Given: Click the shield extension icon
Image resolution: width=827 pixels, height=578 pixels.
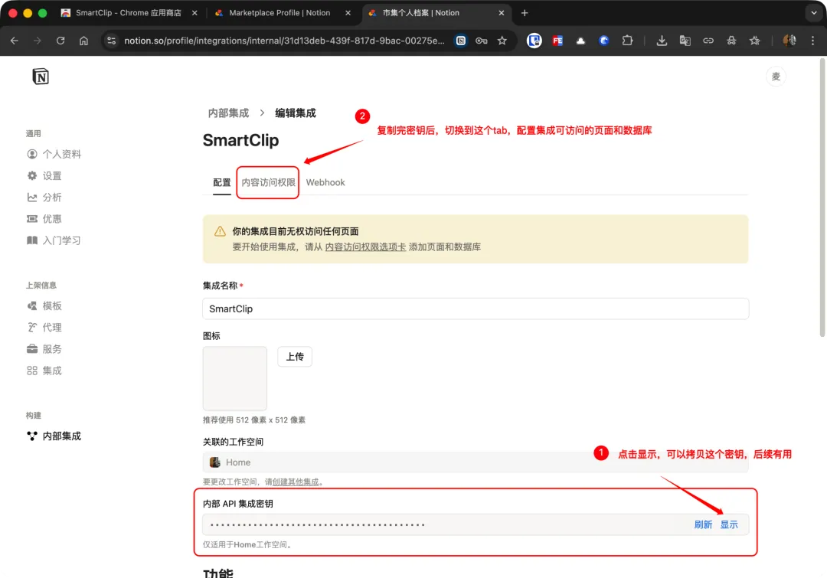Looking at the screenshot, I should pos(534,41).
